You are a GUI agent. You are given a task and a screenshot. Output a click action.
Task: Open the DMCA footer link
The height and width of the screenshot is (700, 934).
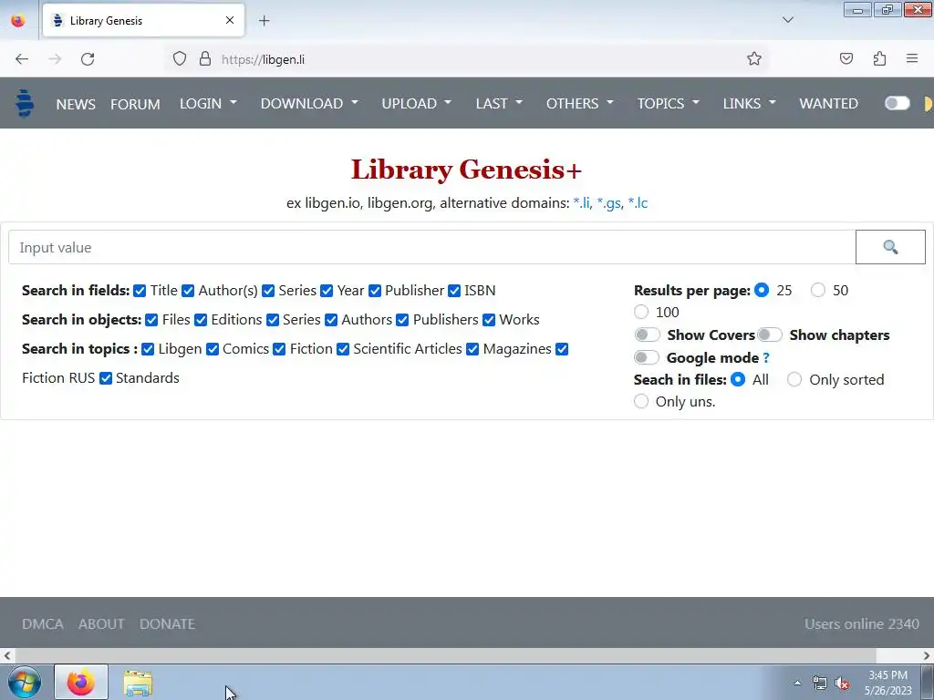click(x=42, y=623)
